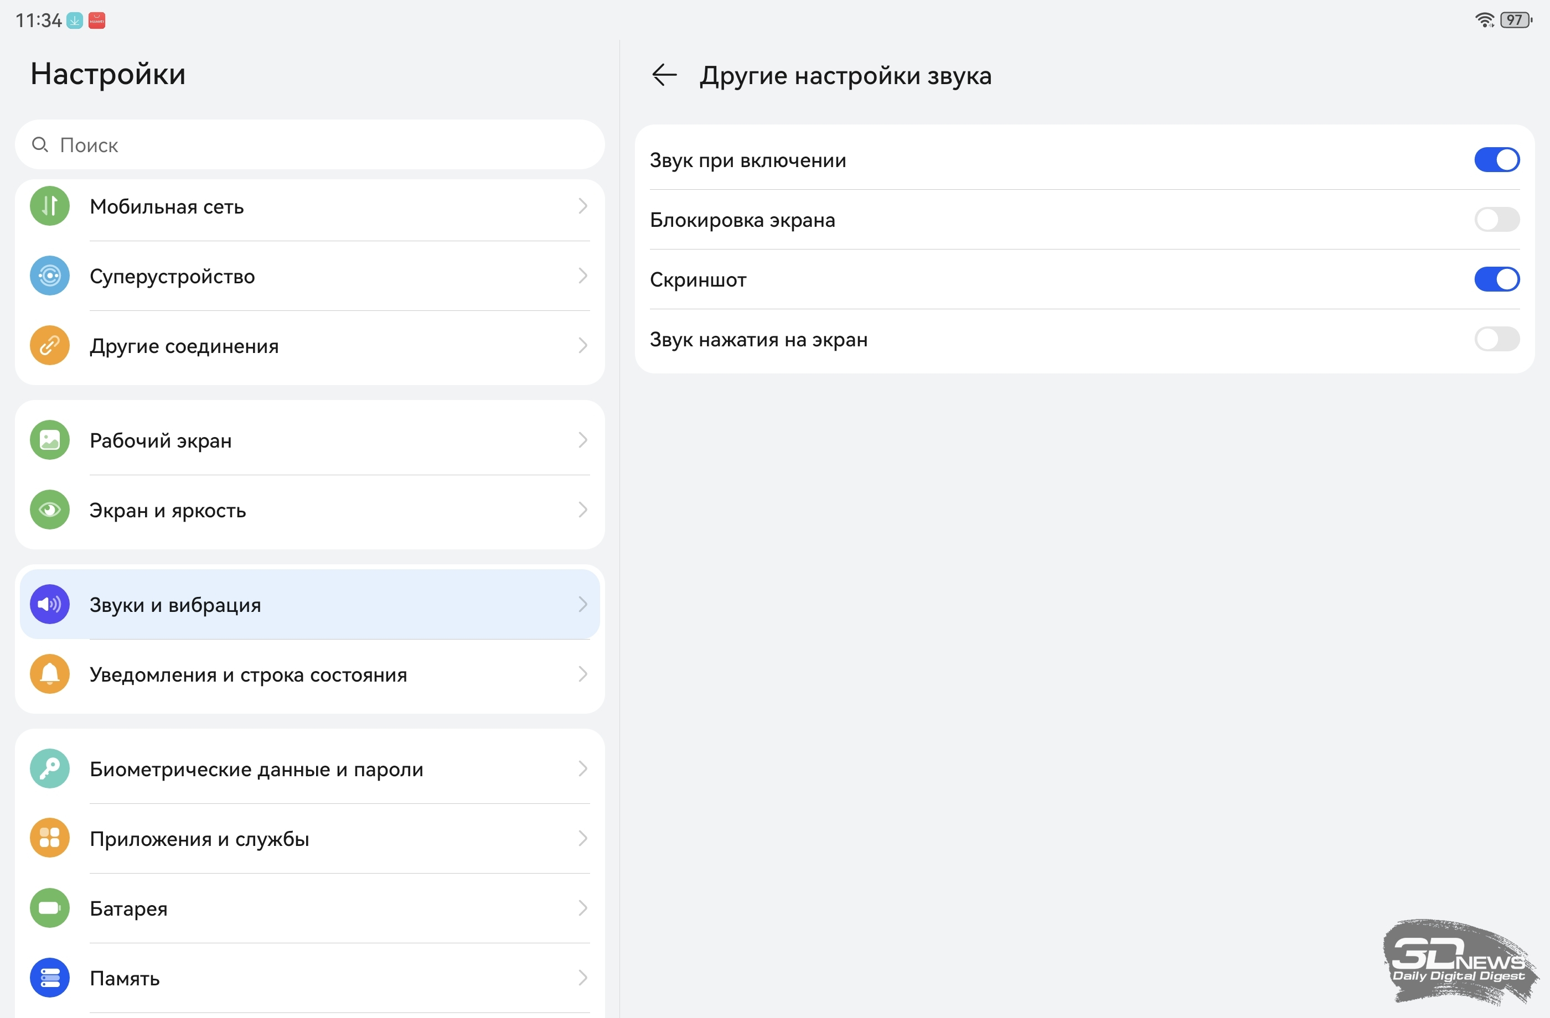
Task: Open Суперустройство settings label
Action: [172, 276]
